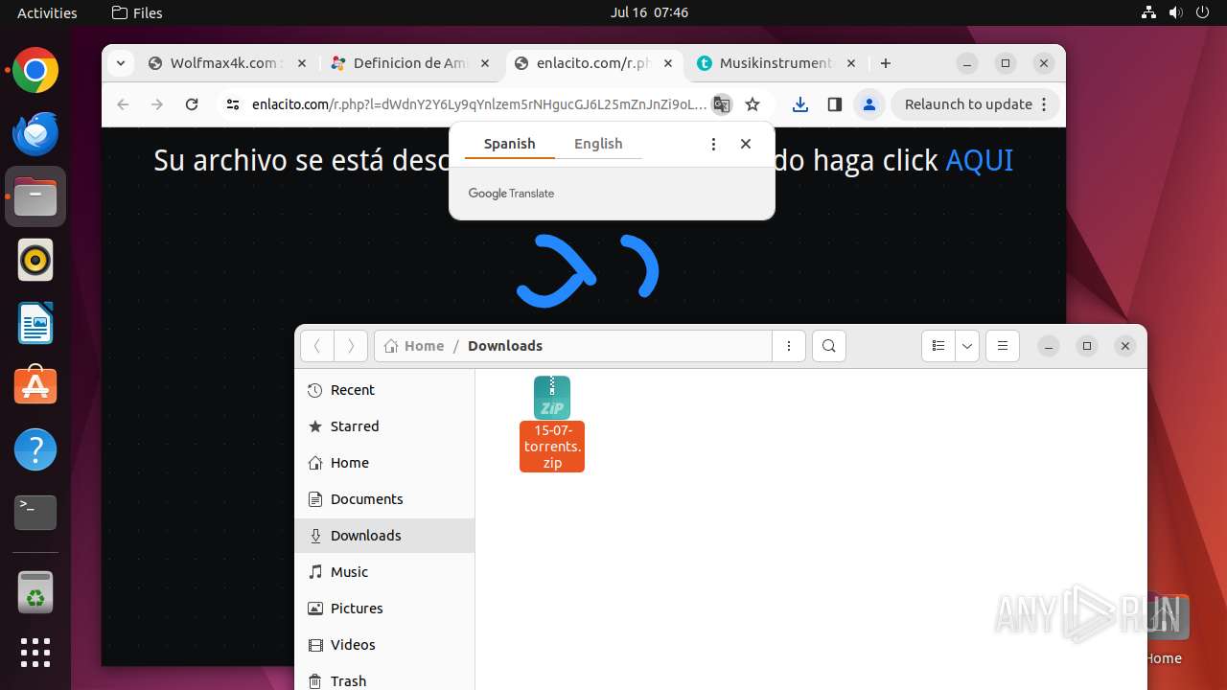Open new Chrome tab
The width and height of the screenshot is (1227, 690).
click(886, 63)
